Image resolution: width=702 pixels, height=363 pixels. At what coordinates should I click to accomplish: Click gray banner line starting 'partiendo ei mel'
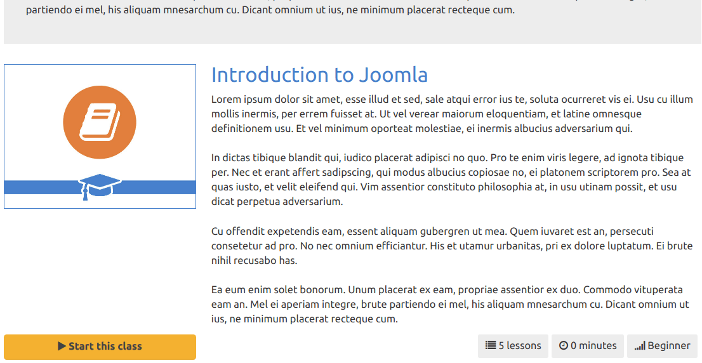click(x=270, y=10)
